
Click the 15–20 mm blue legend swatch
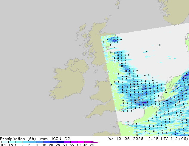47,142
